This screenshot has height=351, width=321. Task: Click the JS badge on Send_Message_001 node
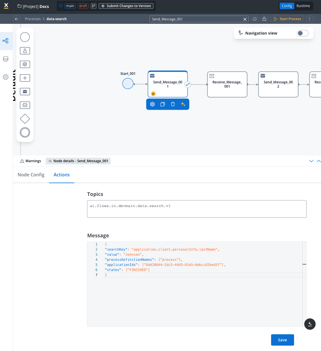(x=153, y=94)
